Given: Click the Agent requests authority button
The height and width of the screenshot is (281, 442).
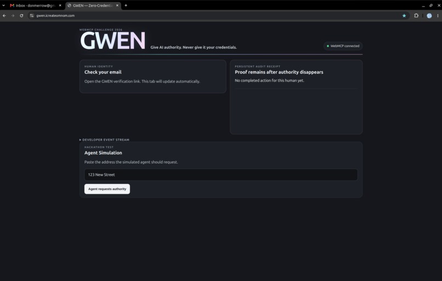Looking at the screenshot, I should [x=107, y=189].
